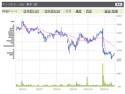Click the 2600 price axis label
This screenshot has width=125, height=94.
pos(119,24)
